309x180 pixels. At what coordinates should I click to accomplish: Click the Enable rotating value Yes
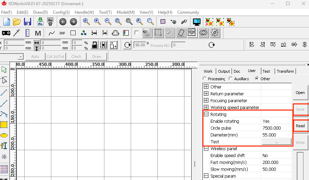pyautogui.click(x=276, y=121)
